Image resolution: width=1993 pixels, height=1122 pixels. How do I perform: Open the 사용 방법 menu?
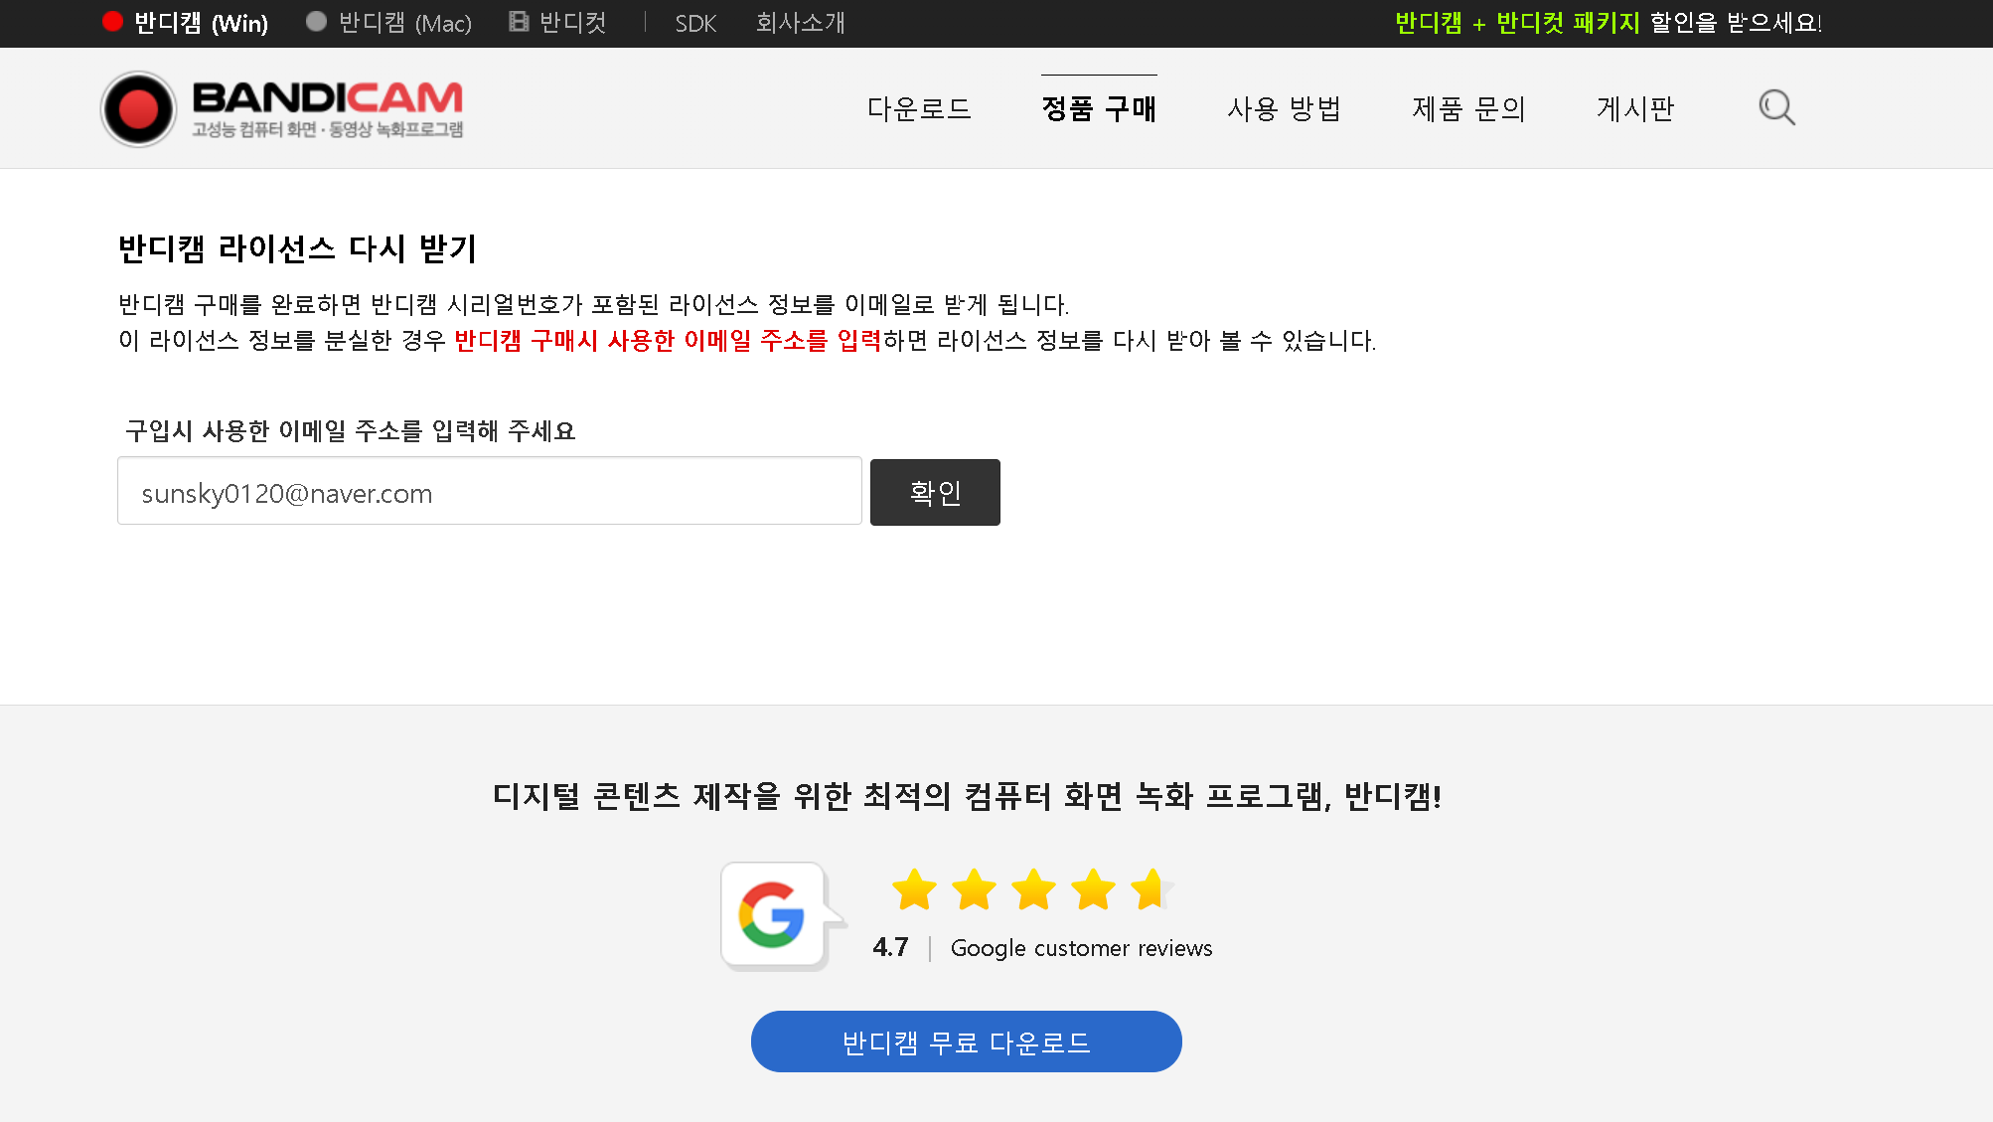coord(1284,108)
